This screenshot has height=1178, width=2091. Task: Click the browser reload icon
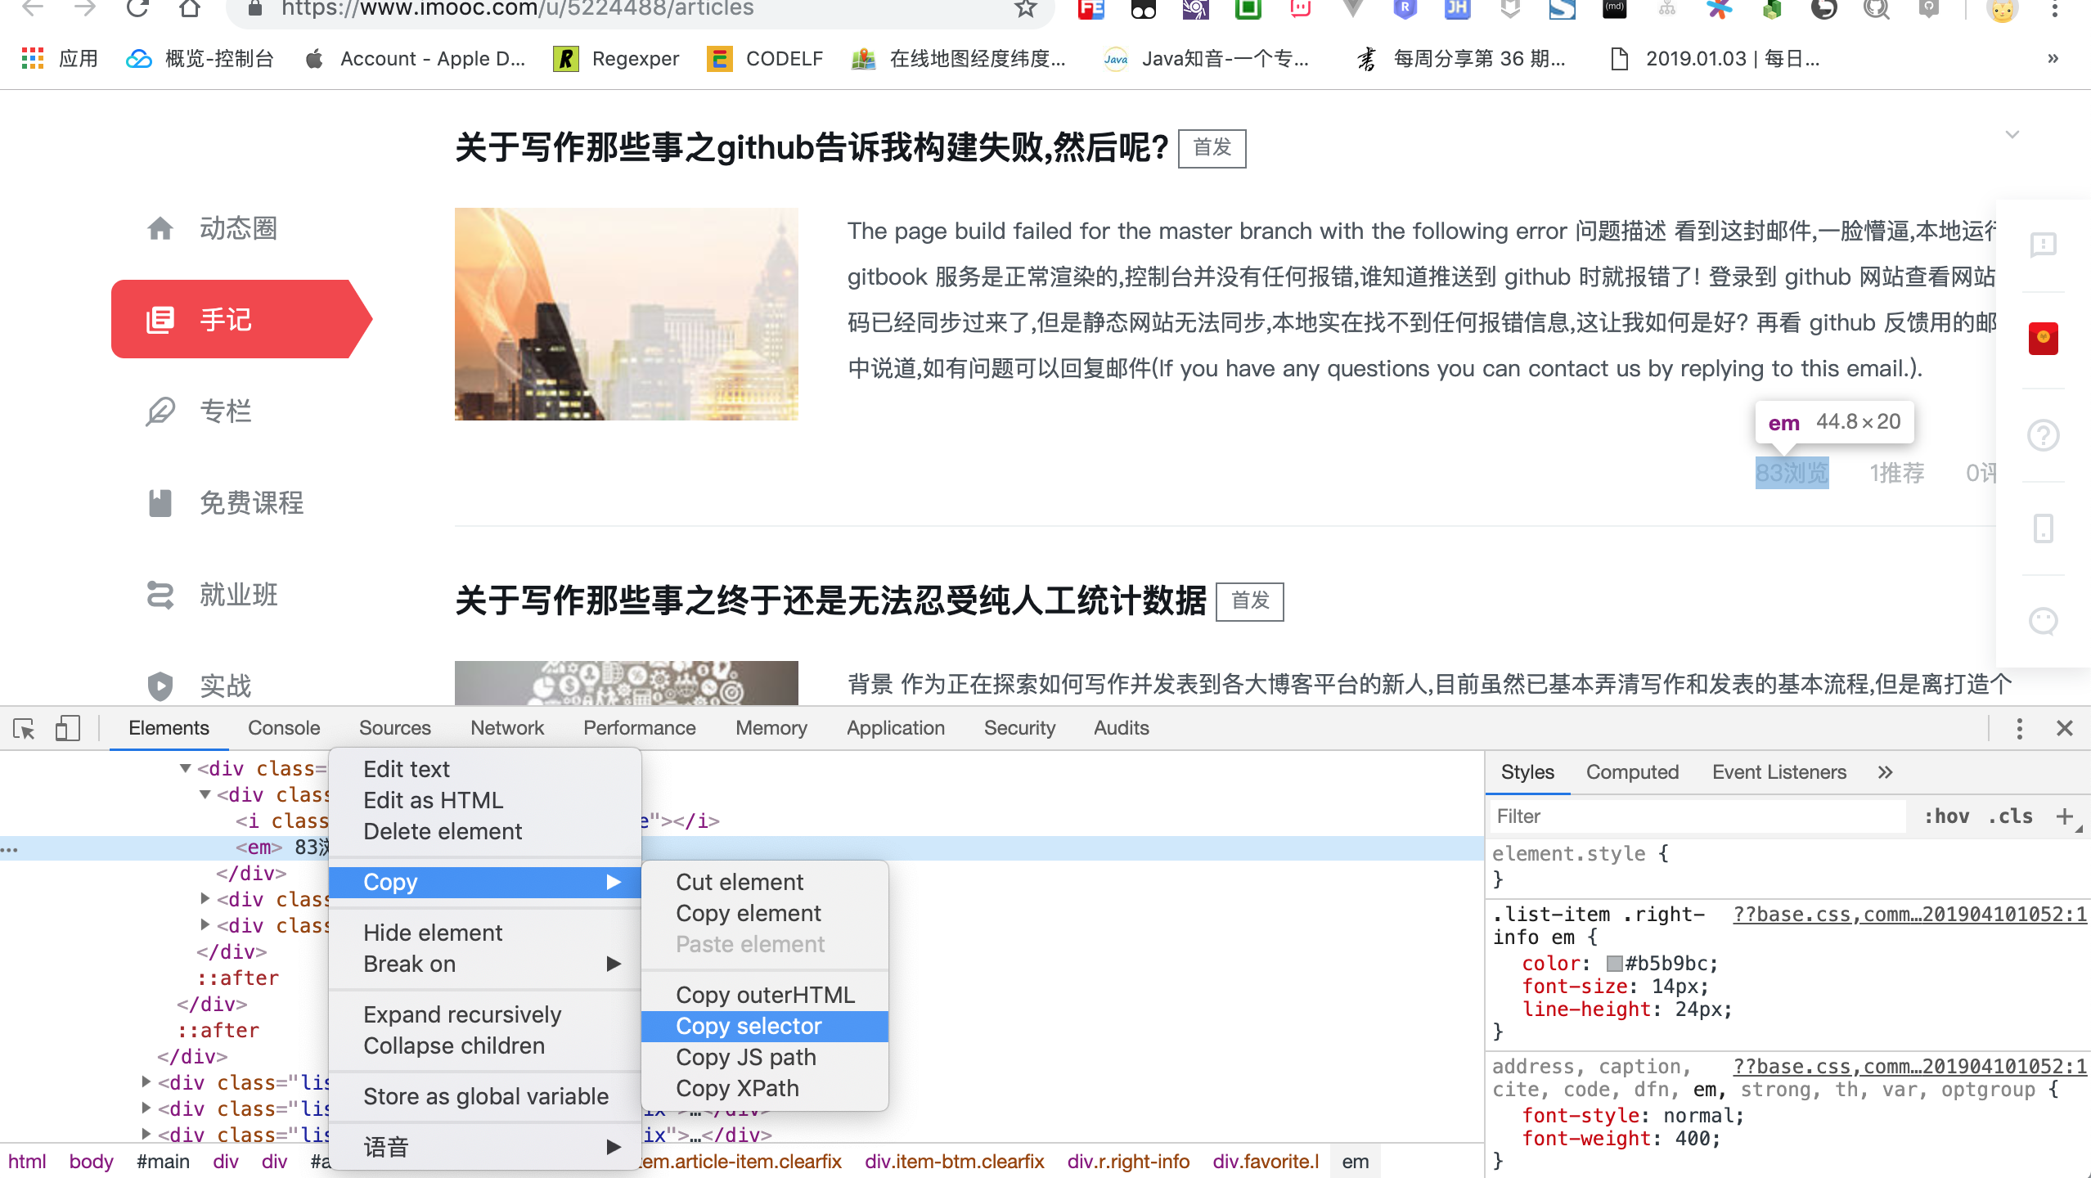tap(136, 10)
